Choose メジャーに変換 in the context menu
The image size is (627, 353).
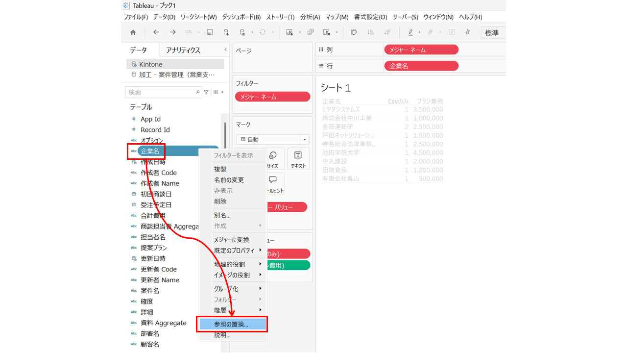coord(232,240)
